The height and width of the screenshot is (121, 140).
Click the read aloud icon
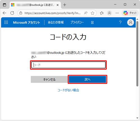86,13
